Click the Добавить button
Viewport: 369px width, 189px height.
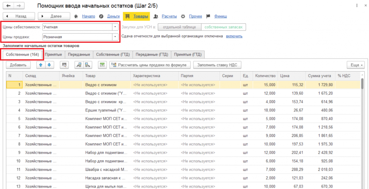pyautogui.click(x=18, y=65)
